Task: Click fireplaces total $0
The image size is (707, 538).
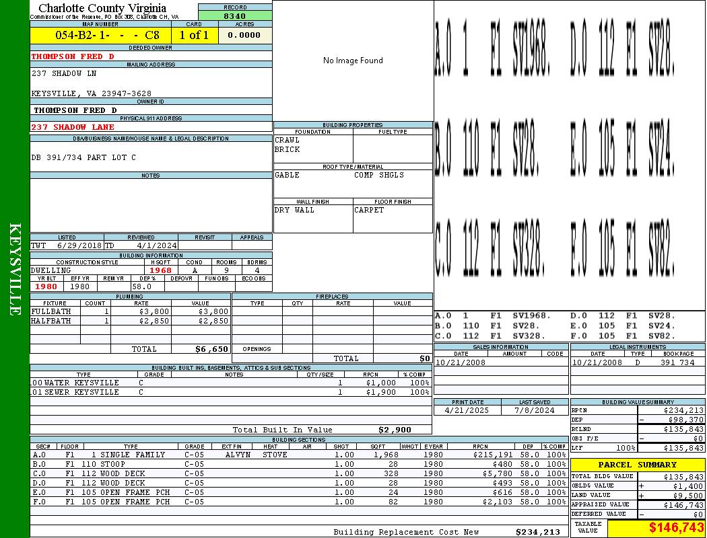Action: point(425,358)
